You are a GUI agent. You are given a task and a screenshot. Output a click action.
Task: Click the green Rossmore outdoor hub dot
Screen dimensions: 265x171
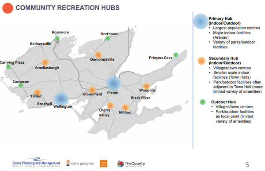pos(57,38)
